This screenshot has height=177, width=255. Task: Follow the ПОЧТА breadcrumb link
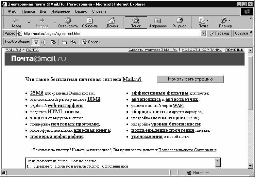32,50
